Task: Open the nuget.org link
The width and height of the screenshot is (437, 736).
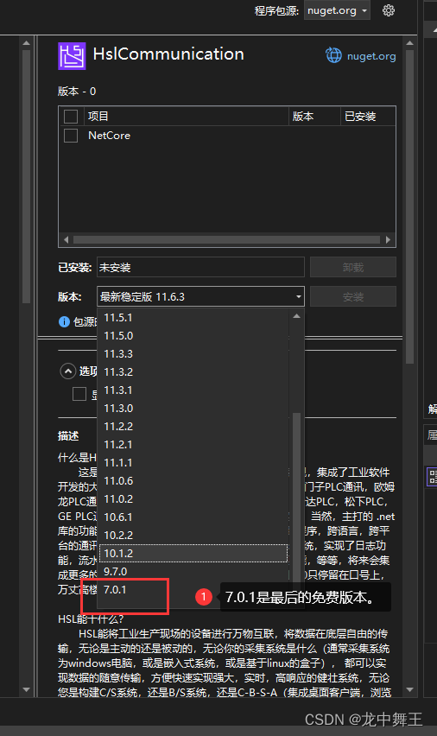Action: click(371, 56)
